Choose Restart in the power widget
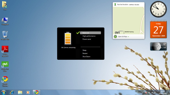The height and width of the screenshot is (95, 170). click(x=85, y=53)
